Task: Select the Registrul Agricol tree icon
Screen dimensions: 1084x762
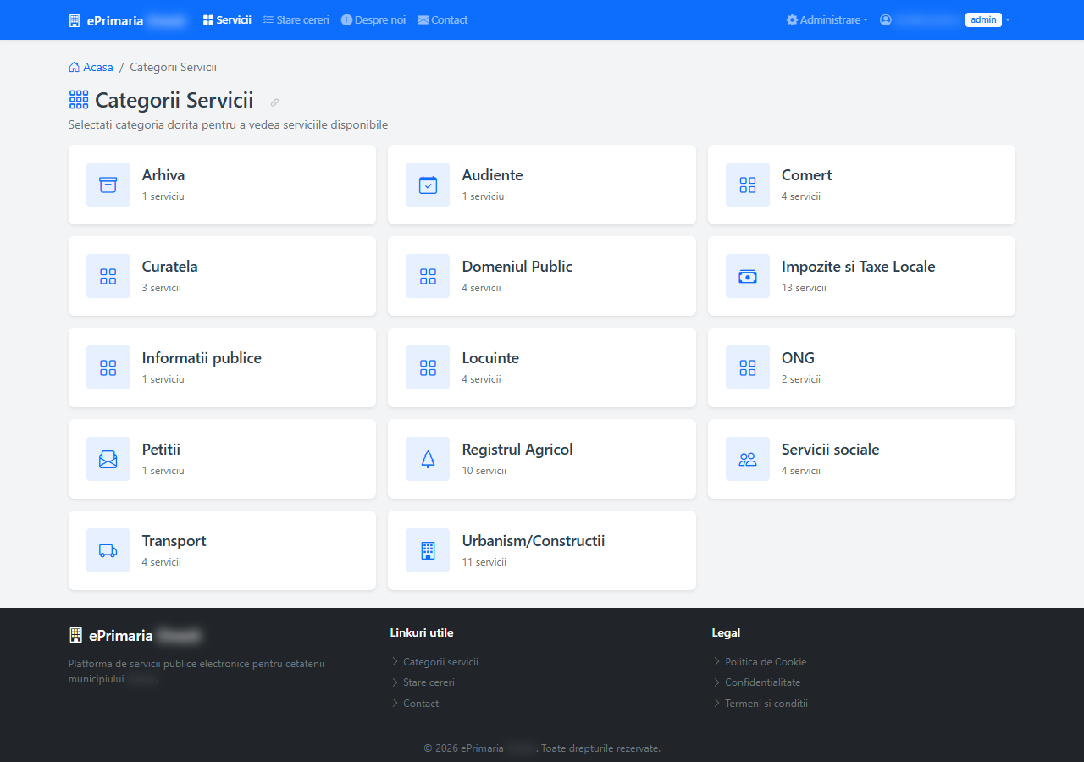Action: (428, 459)
